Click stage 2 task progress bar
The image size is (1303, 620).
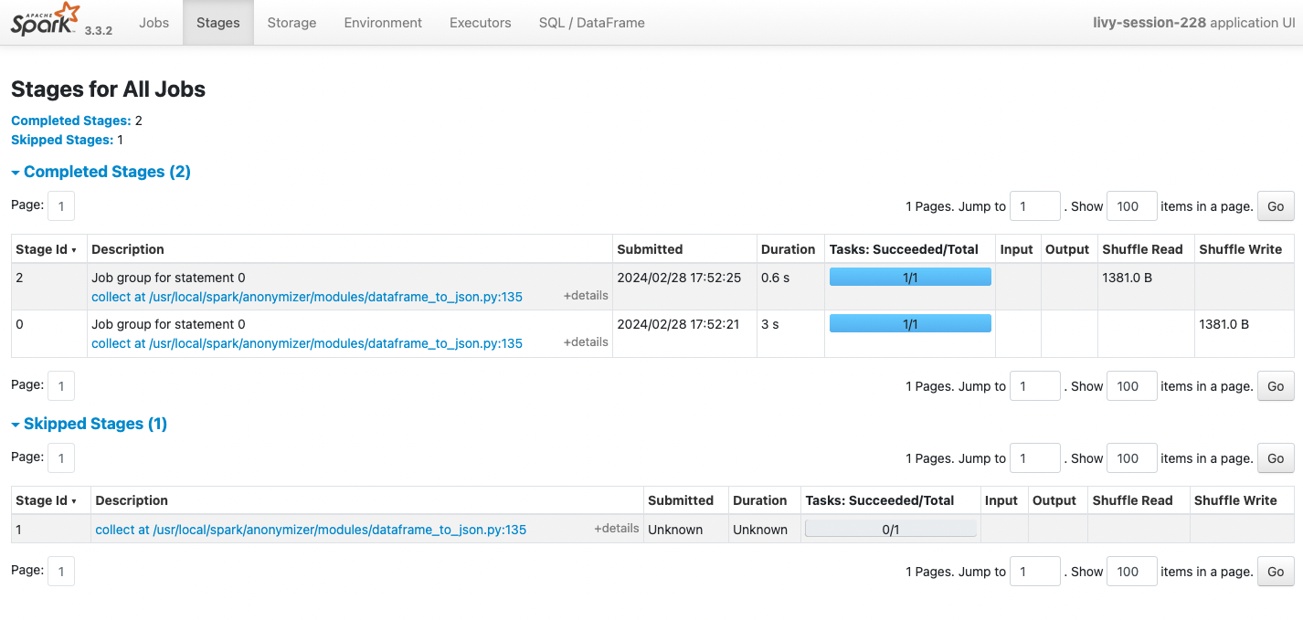[x=909, y=278]
